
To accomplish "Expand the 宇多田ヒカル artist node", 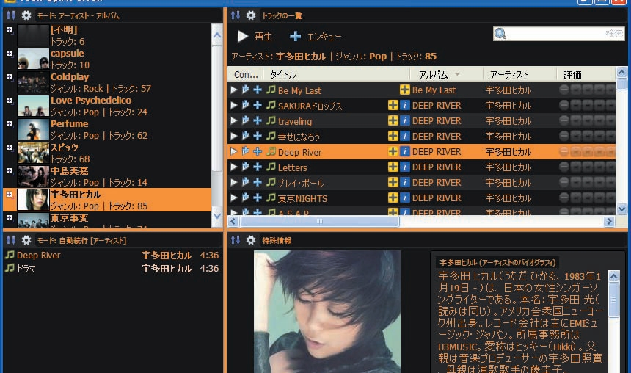I will click(10, 195).
